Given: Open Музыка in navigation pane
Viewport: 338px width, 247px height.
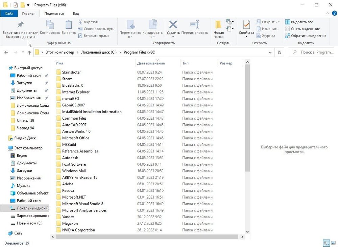Looking at the screenshot, I should point(24,186).
